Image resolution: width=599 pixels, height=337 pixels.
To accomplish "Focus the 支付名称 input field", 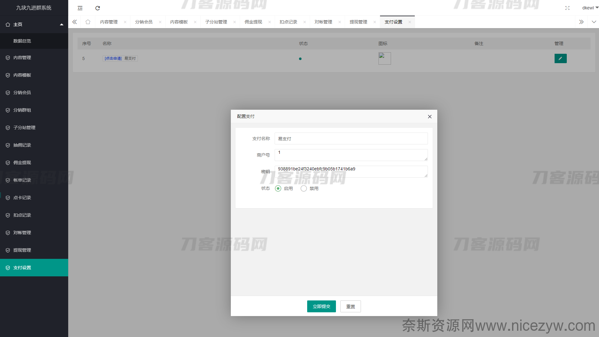I will pos(351,138).
